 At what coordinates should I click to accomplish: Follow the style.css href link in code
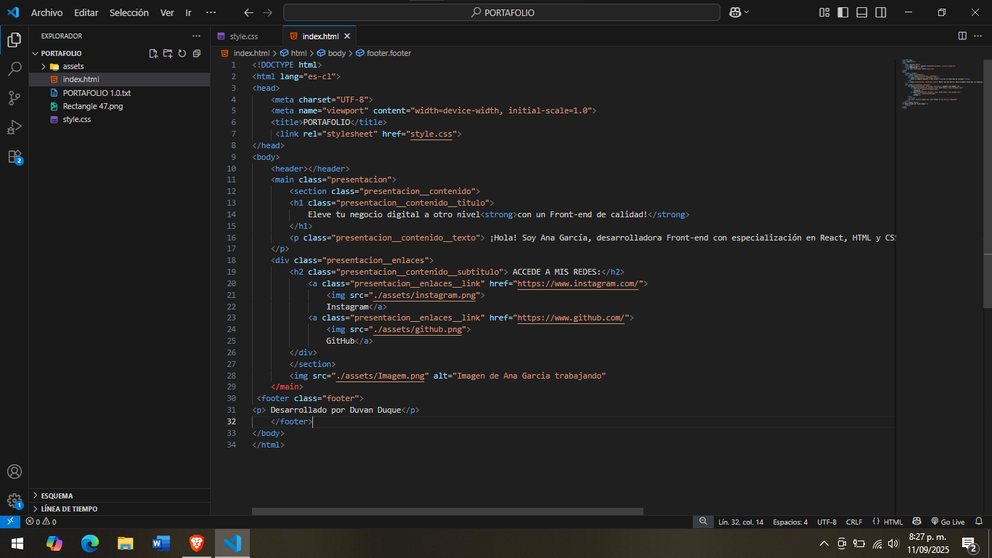(431, 134)
